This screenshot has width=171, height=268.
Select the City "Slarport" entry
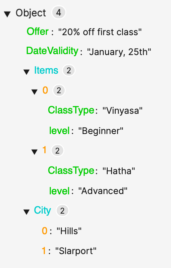point(69,251)
